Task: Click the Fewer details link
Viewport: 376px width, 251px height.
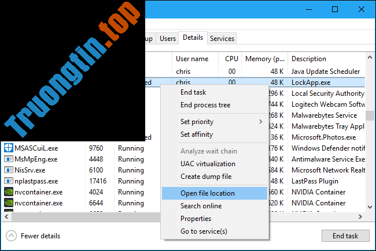Action: point(40,236)
